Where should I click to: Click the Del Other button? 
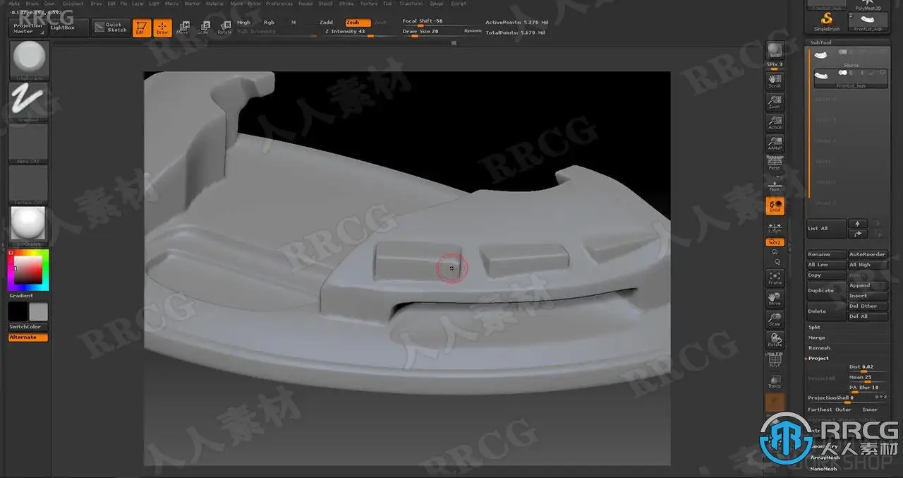(x=867, y=306)
